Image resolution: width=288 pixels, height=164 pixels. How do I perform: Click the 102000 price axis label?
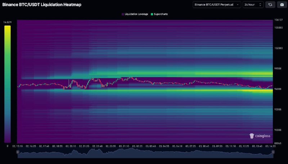(x=278, y=48)
